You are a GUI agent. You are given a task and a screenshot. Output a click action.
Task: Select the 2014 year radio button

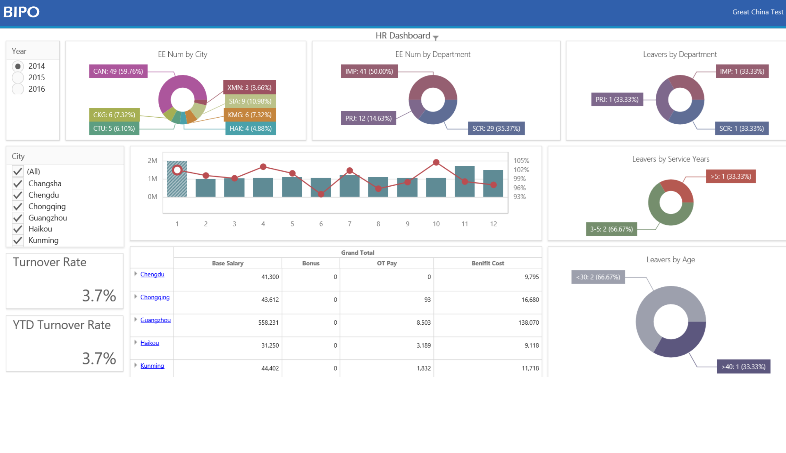coord(18,66)
